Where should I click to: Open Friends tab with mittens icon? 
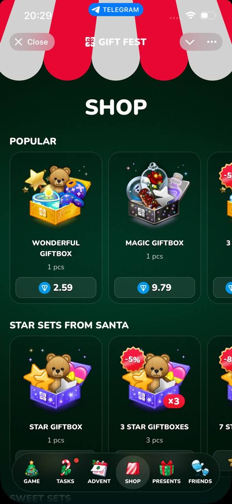200,472
